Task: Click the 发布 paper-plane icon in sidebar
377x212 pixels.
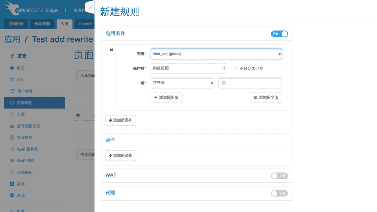Action: pos(12,56)
